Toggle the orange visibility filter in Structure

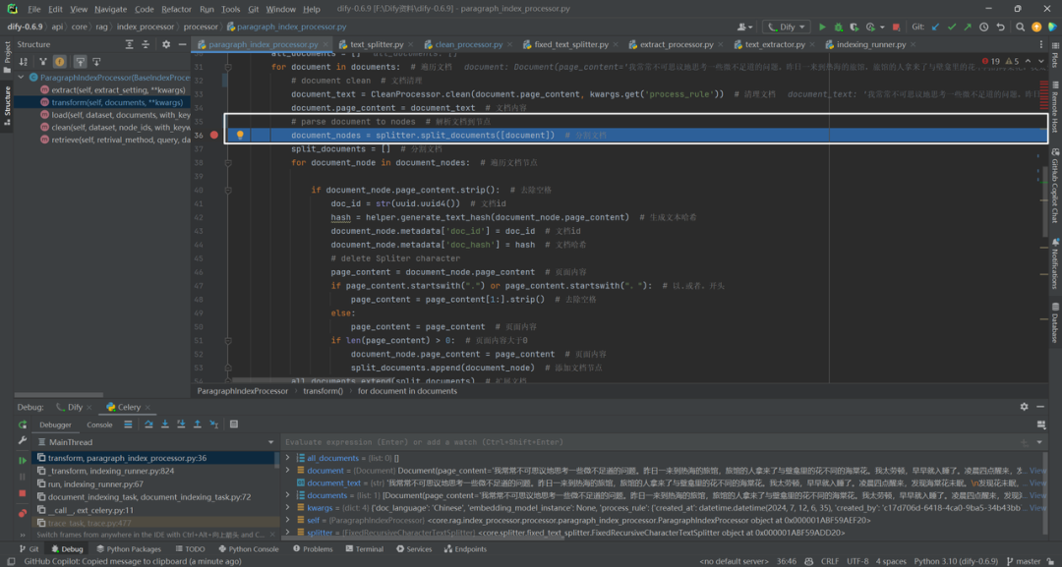(60, 62)
